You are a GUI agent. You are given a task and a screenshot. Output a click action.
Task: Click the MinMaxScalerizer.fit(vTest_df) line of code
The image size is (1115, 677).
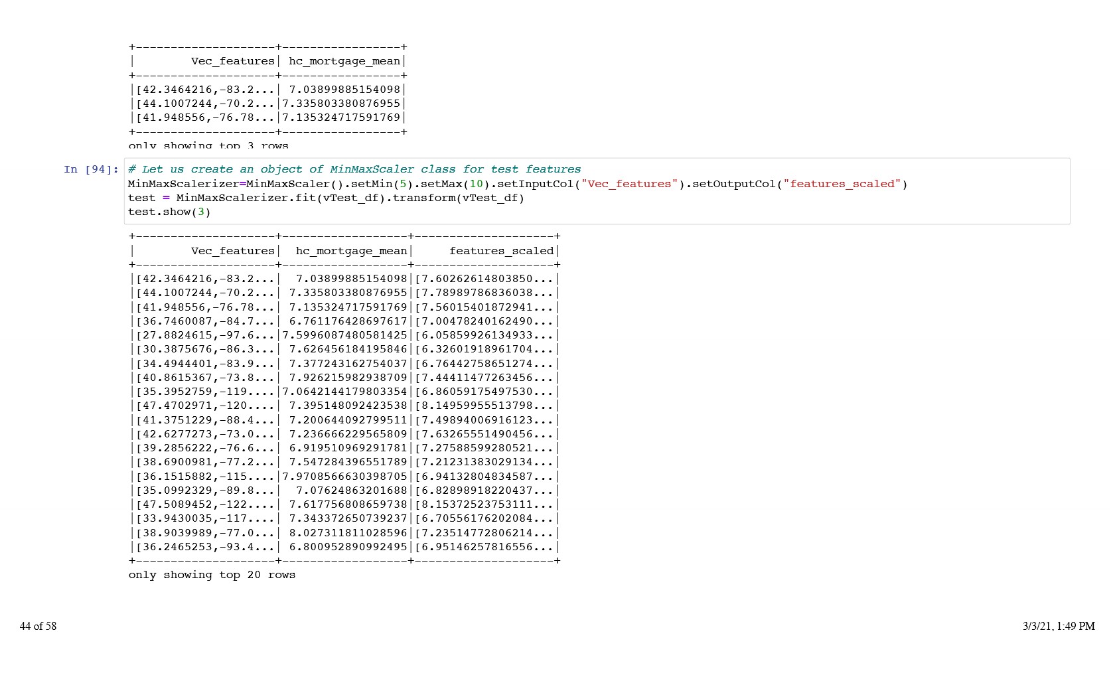click(x=326, y=198)
